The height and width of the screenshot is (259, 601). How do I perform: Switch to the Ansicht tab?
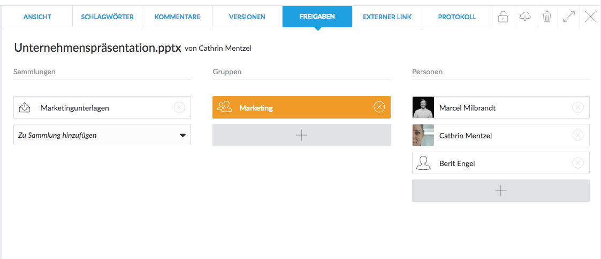point(37,17)
